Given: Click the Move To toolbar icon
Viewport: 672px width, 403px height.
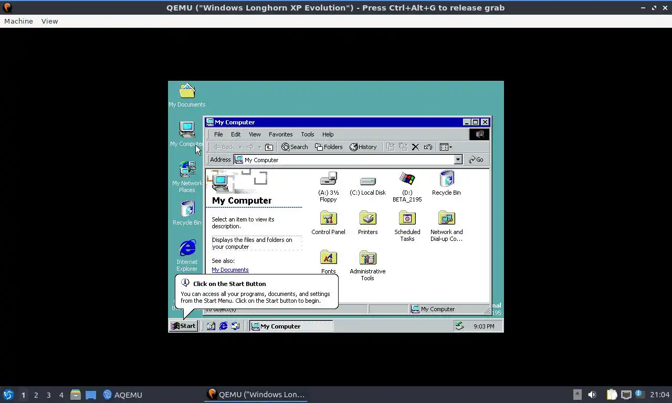Looking at the screenshot, I should click(x=390, y=147).
